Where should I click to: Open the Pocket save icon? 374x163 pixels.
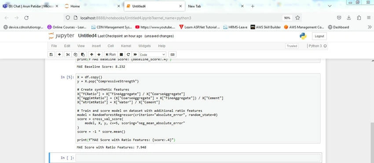(339, 18)
